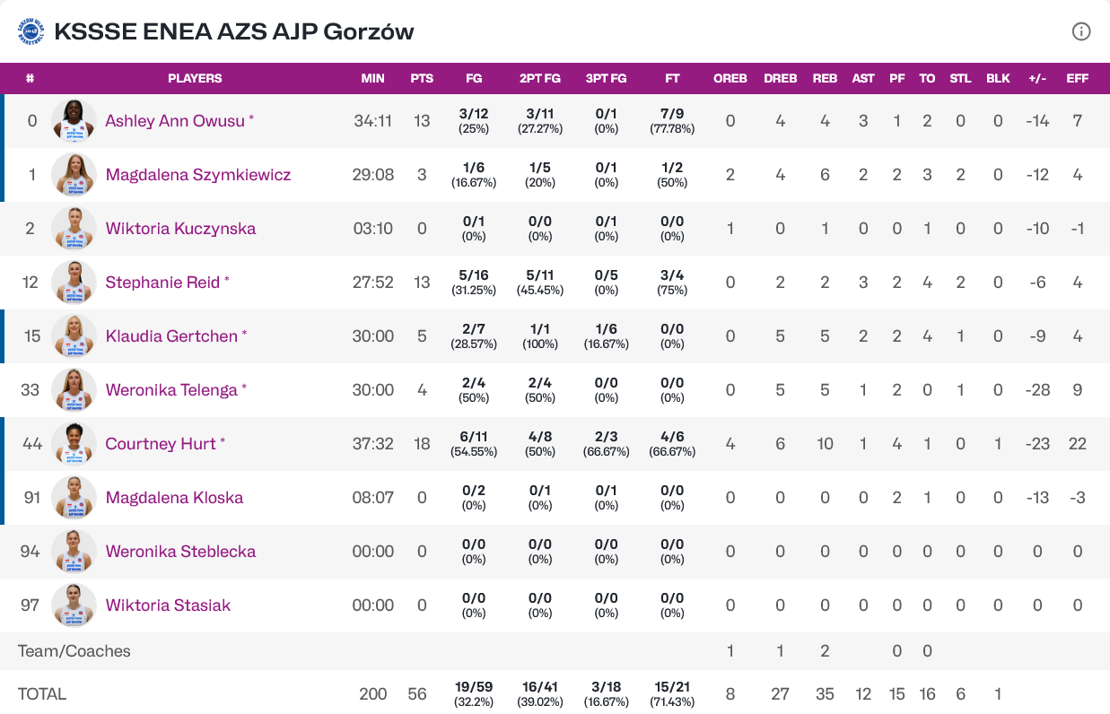Open Magdalena Kloska's profile link

pos(174,498)
